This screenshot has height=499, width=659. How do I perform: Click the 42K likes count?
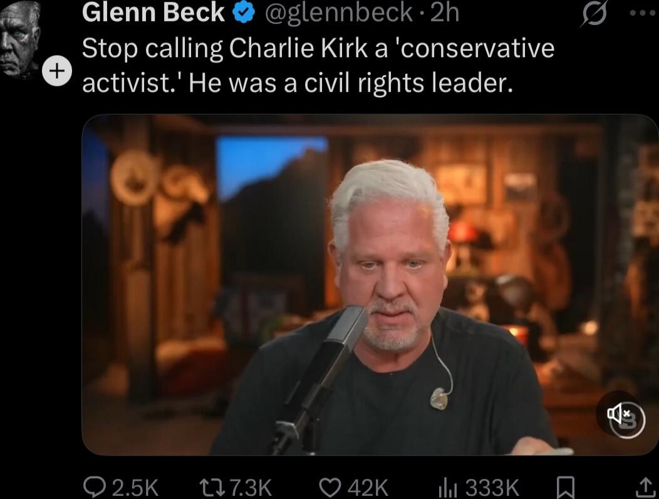(x=368, y=487)
